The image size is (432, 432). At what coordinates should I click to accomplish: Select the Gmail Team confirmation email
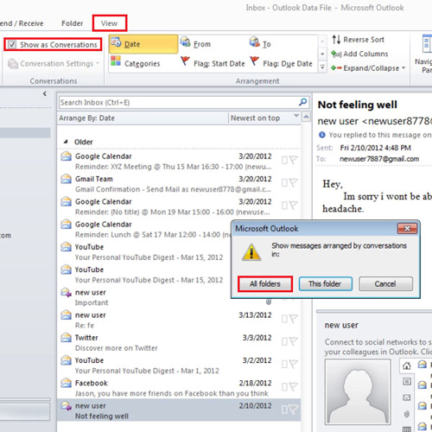point(179,184)
